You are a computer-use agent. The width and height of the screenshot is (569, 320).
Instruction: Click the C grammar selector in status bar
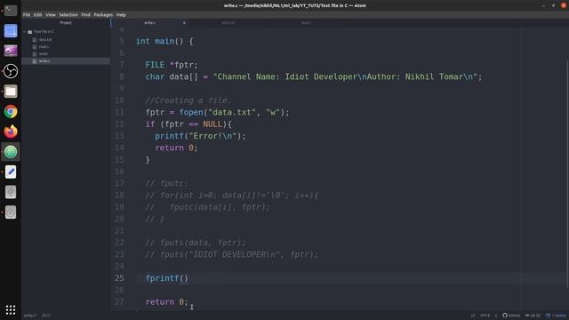pos(496,316)
